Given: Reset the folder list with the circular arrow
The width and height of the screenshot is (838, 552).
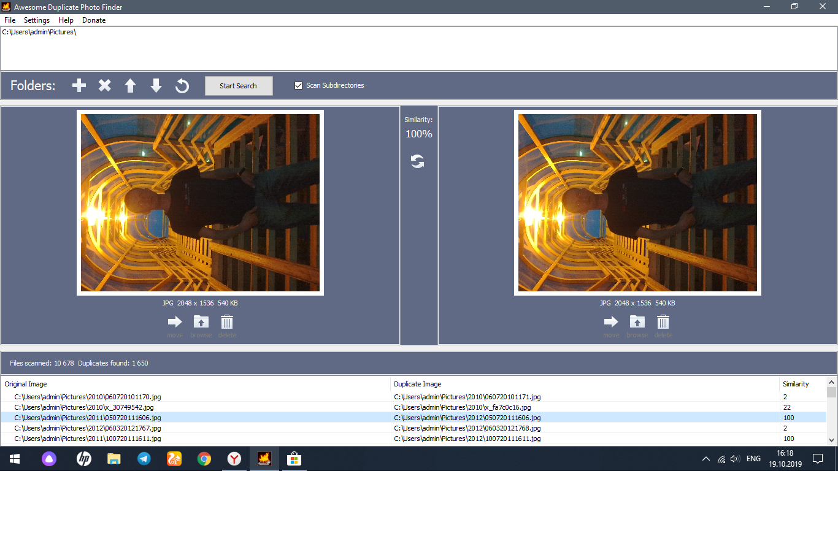Looking at the screenshot, I should click(x=182, y=85).
